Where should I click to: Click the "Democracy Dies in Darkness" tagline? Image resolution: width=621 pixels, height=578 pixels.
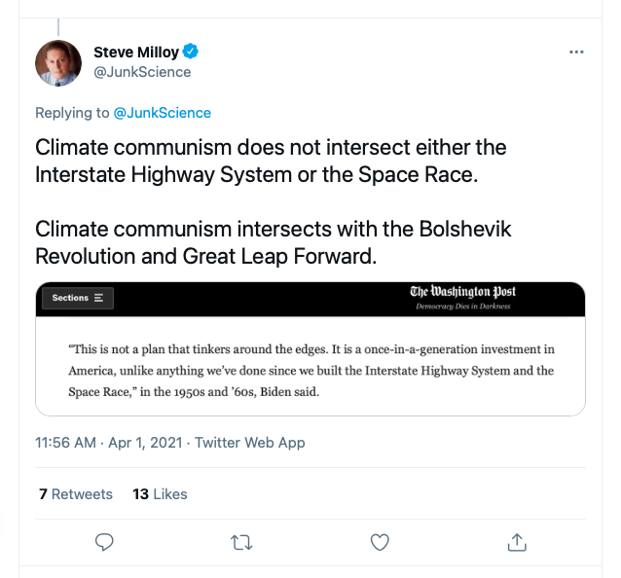462,307
